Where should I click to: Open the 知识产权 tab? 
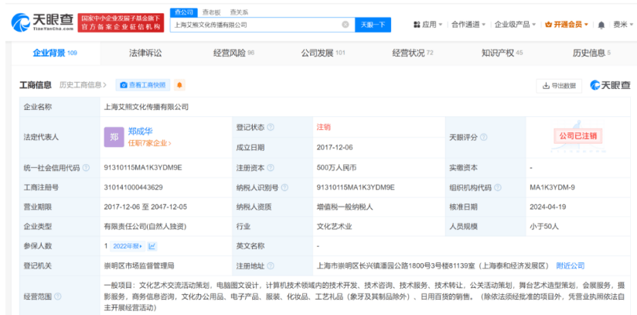[502, 53]
